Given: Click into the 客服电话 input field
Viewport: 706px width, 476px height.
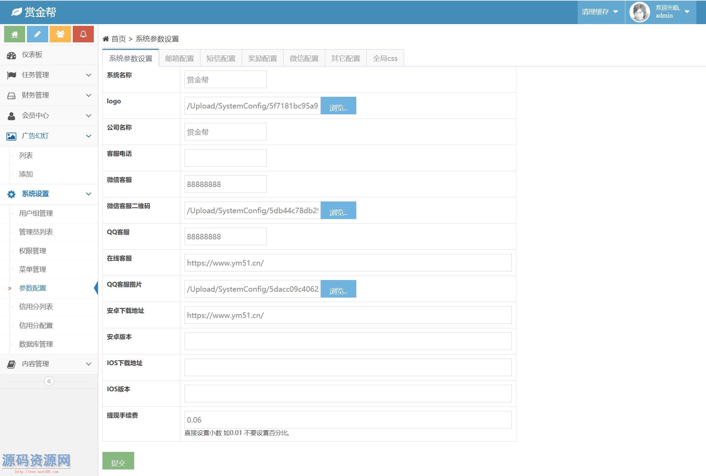Looking at the screenshot, I should pos(225,158).
